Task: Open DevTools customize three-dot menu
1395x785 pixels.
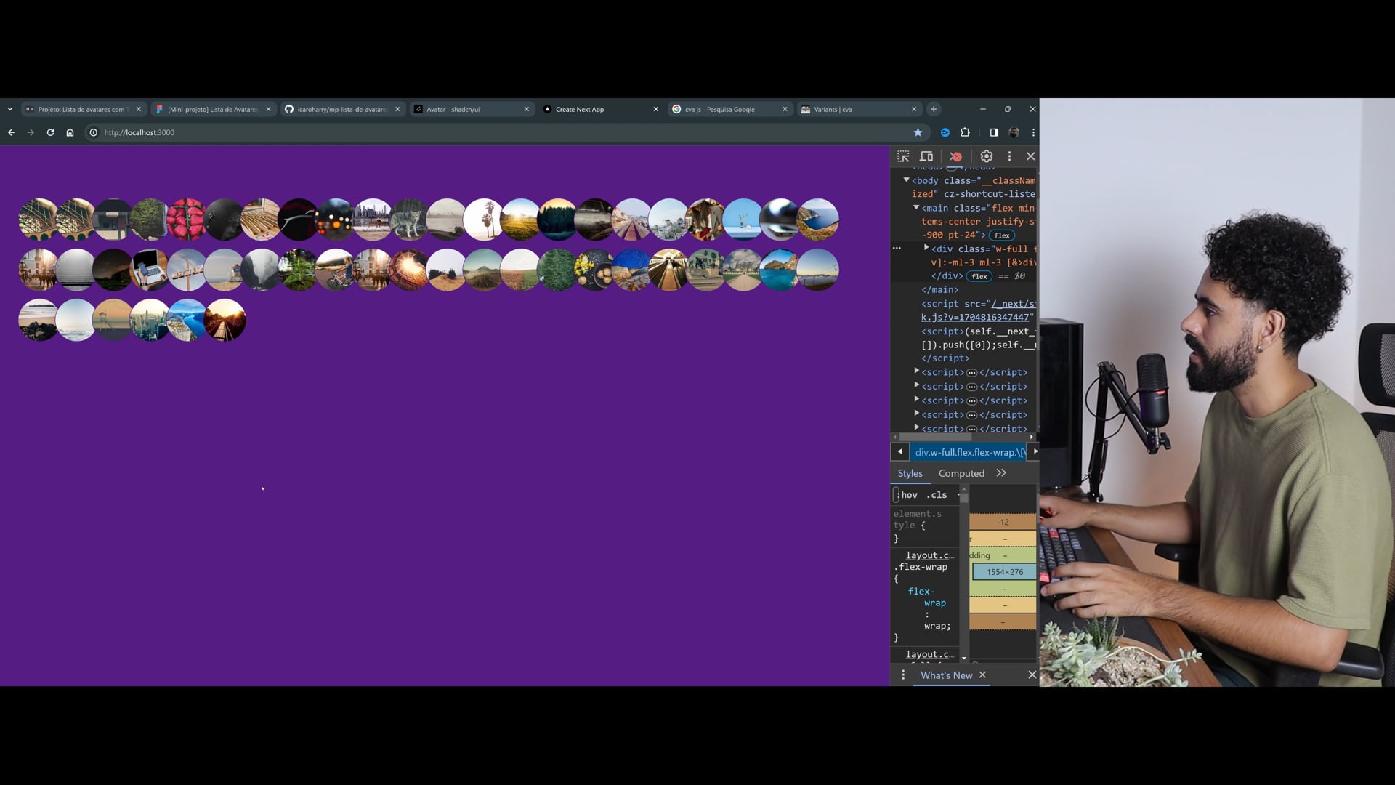Action: pos(1009,156)
